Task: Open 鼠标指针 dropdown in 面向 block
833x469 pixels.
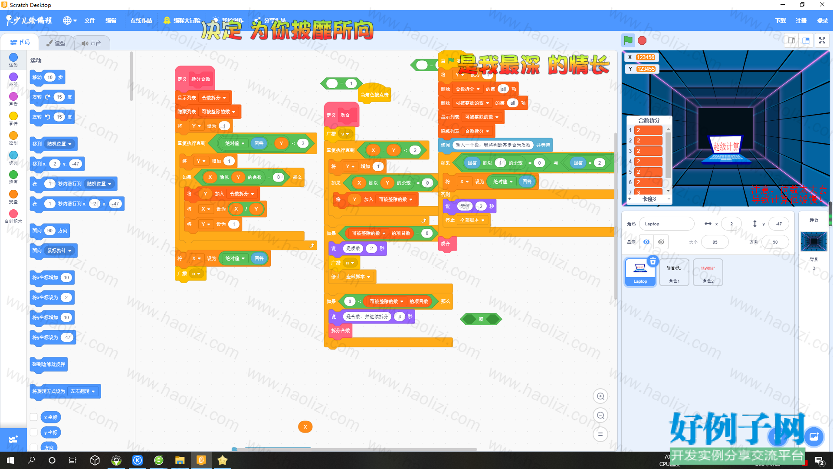Action: click(x=59, y=251)
